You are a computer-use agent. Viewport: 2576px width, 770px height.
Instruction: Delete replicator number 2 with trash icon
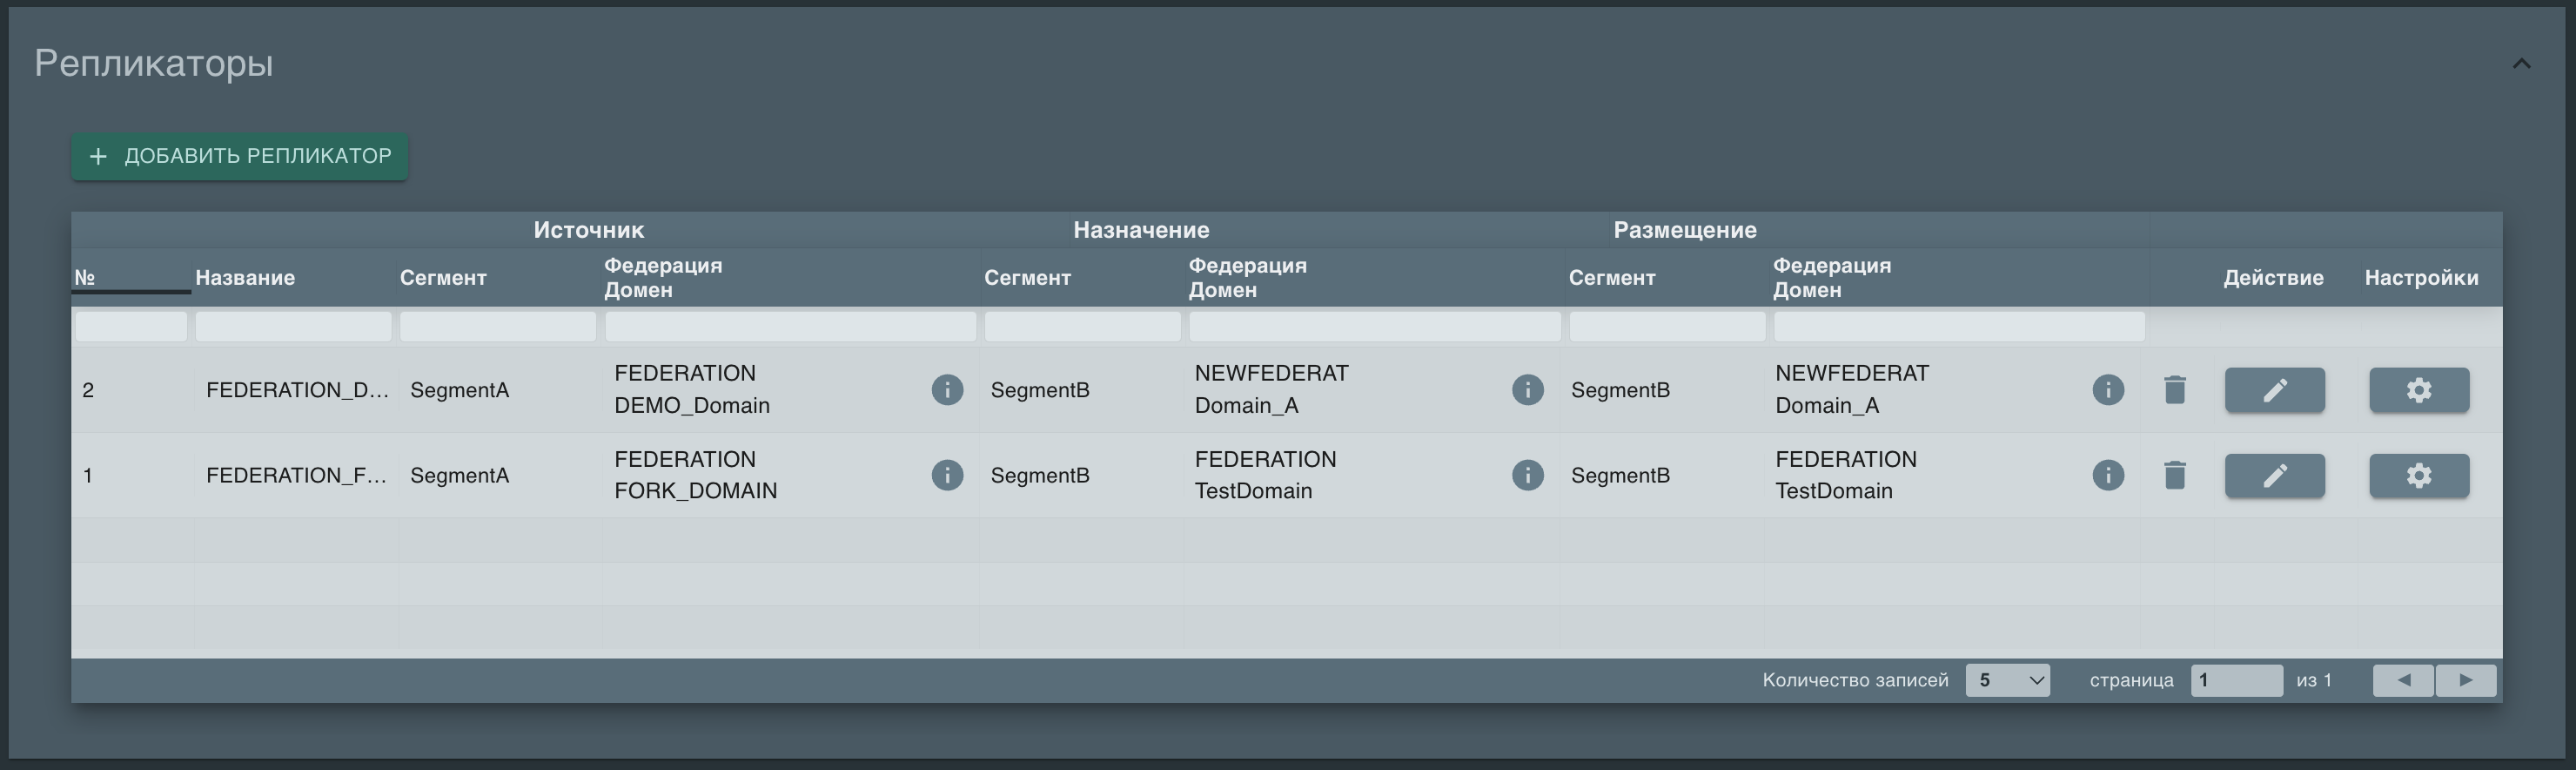pos(2175,389)
